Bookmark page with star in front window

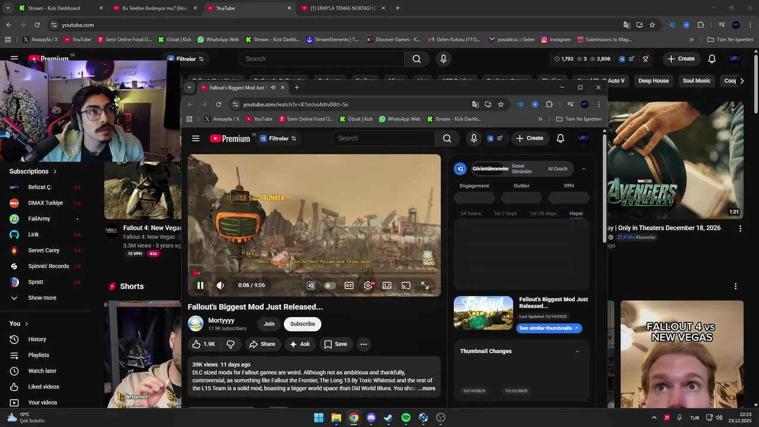point(500,104)
